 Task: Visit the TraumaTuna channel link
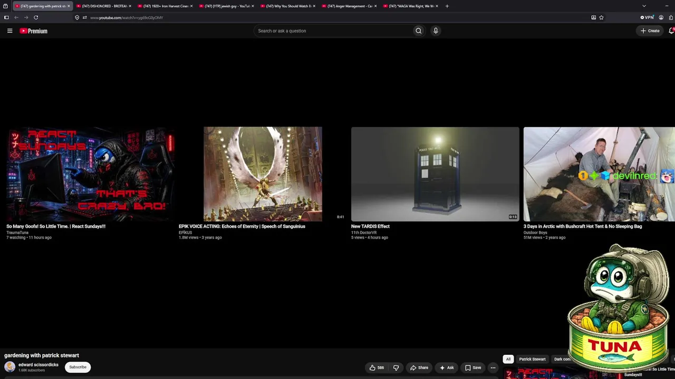coord(17,233)
